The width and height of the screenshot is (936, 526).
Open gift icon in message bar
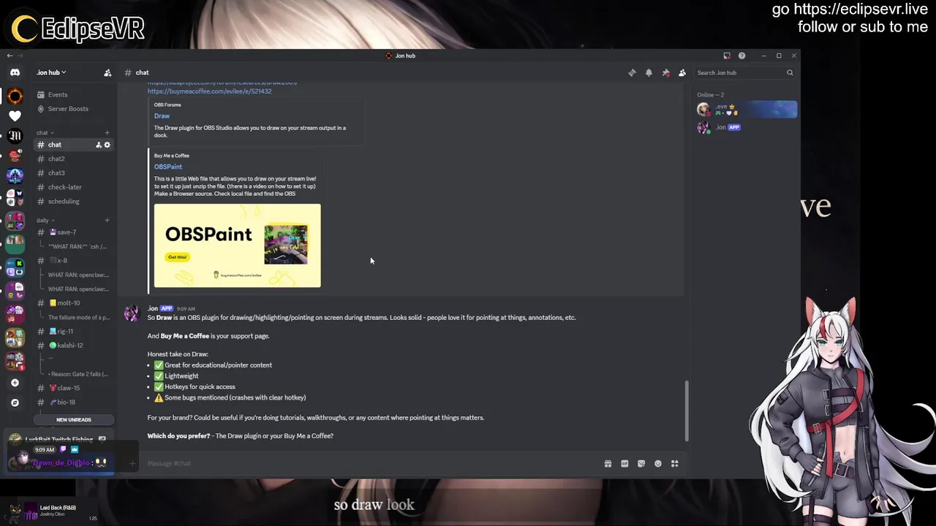pos(608,463)
